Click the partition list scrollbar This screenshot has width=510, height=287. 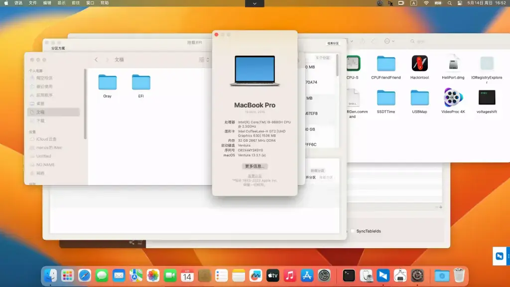point(337,65)
